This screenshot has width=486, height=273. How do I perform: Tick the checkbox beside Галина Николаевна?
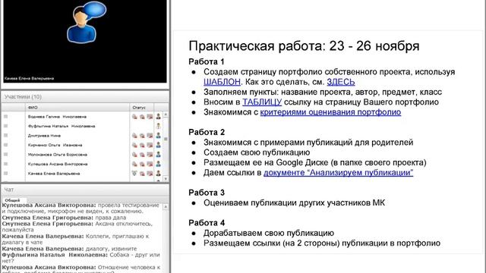(5, 117)
